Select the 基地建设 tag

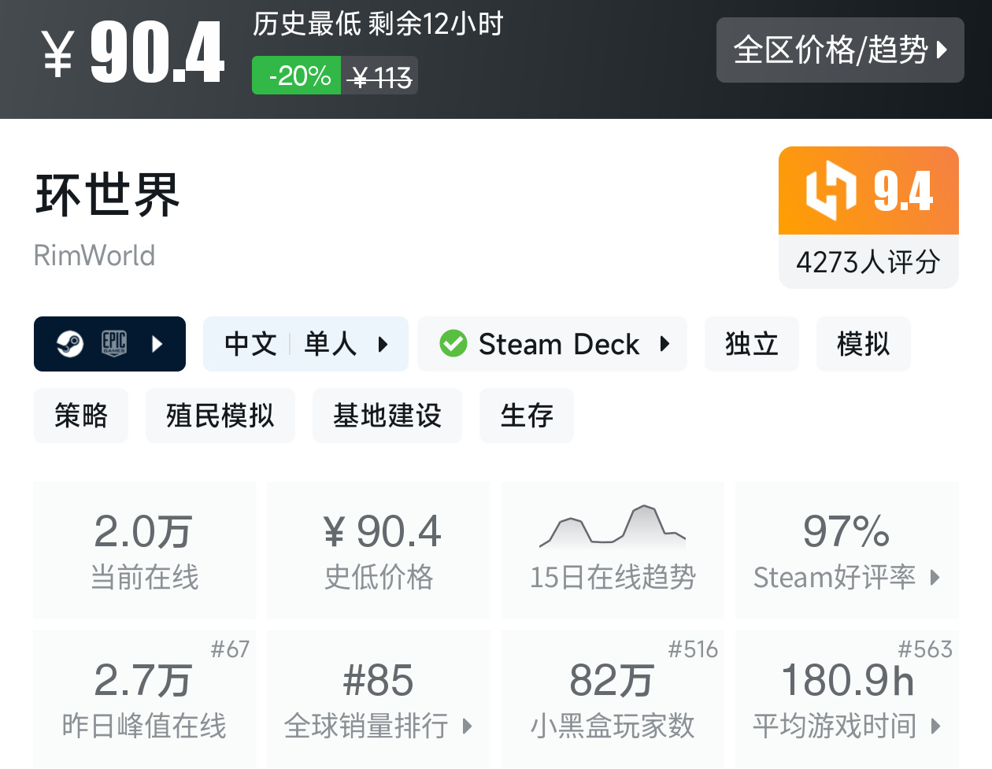pyautogui.click(x=387, y=416)
